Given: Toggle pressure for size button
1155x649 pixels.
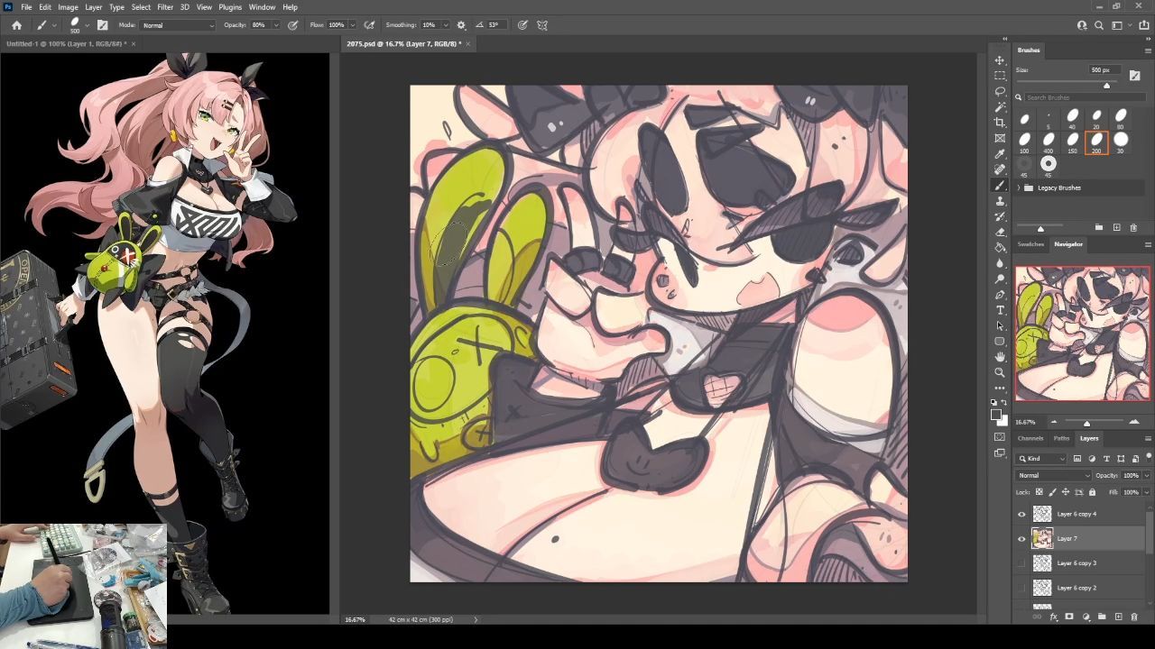Looking at the screenshot, I should 522,25.
